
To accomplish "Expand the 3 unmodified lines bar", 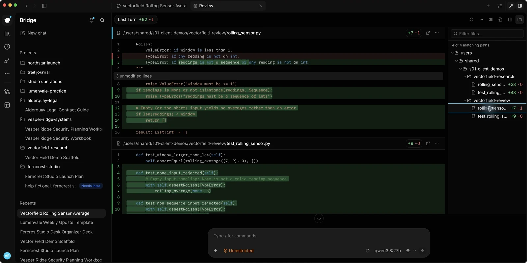I will coord(278,76).
